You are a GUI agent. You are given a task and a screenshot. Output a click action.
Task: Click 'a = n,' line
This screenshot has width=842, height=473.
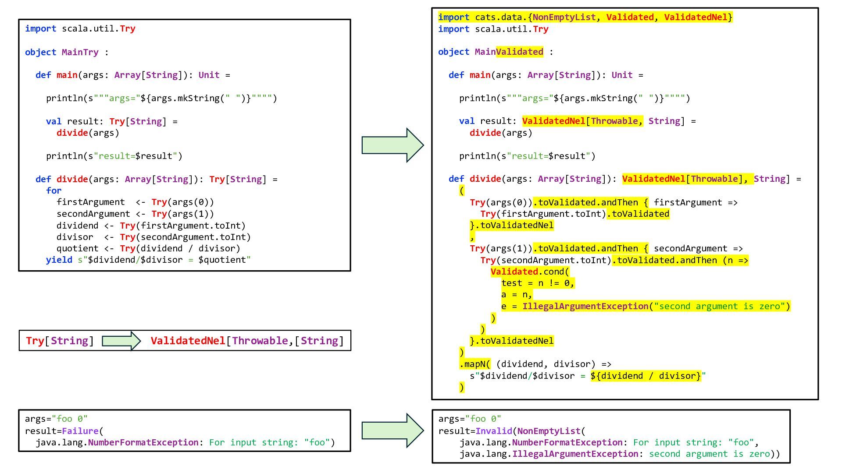(517, 294)
